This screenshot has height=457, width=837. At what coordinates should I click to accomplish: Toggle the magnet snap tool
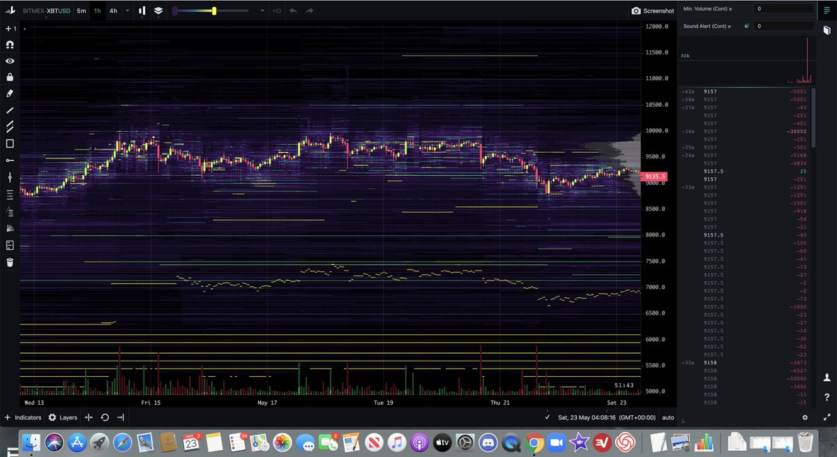point(10,45)
